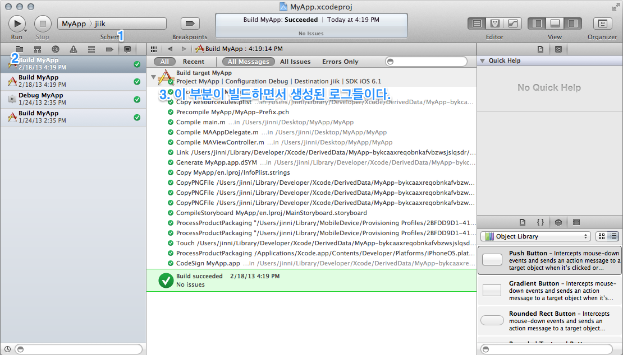The height and width of the screenshot is (355, 623).
Task: Switch library to icon grid view
Action: [x=602, y=236]
